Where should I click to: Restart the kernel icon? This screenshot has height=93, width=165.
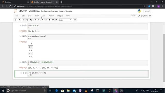point(53,20)
